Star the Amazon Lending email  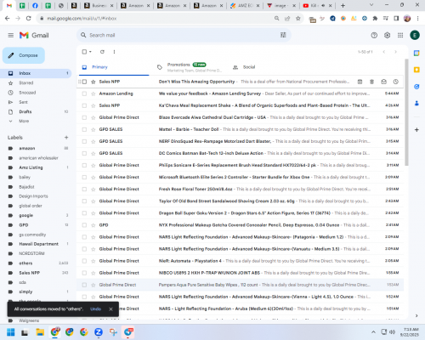(x=93, y=93)
